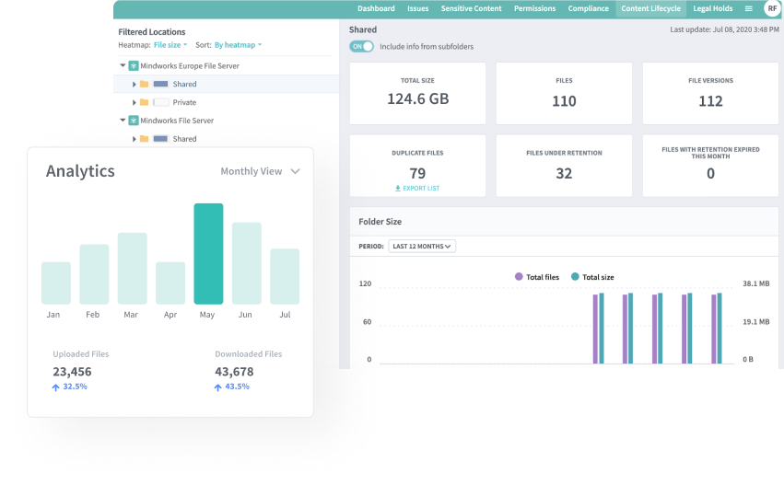Click the RF user avatar
Screen dimensions: 784x485
pyautogui.click(x=771, y=8)
